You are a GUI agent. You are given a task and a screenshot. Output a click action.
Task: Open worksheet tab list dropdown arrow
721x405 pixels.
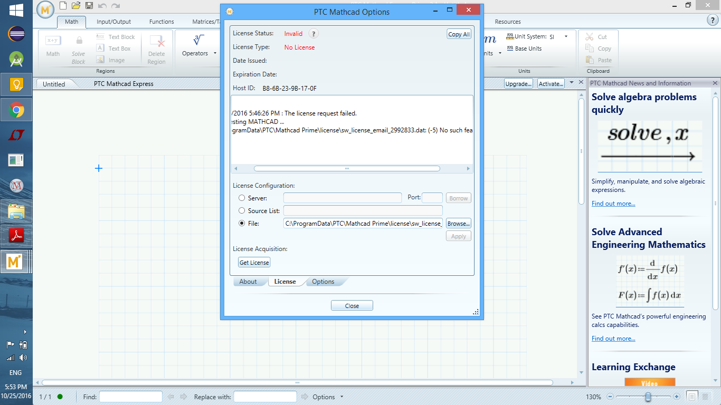(571, 83)
